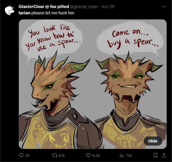Click the share upload-arrow icon
Viewport: 172px width, 162px height.
click(164, 155)
